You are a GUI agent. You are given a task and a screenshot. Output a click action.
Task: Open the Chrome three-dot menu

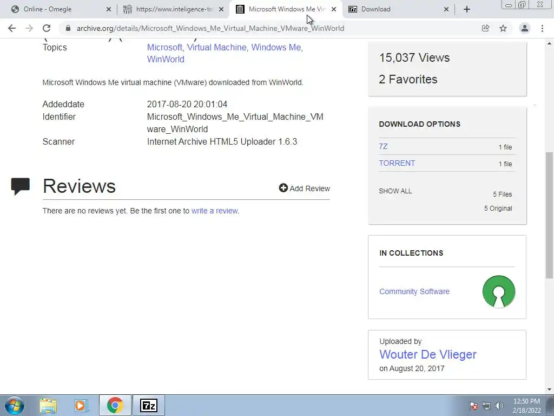[542, 28]
